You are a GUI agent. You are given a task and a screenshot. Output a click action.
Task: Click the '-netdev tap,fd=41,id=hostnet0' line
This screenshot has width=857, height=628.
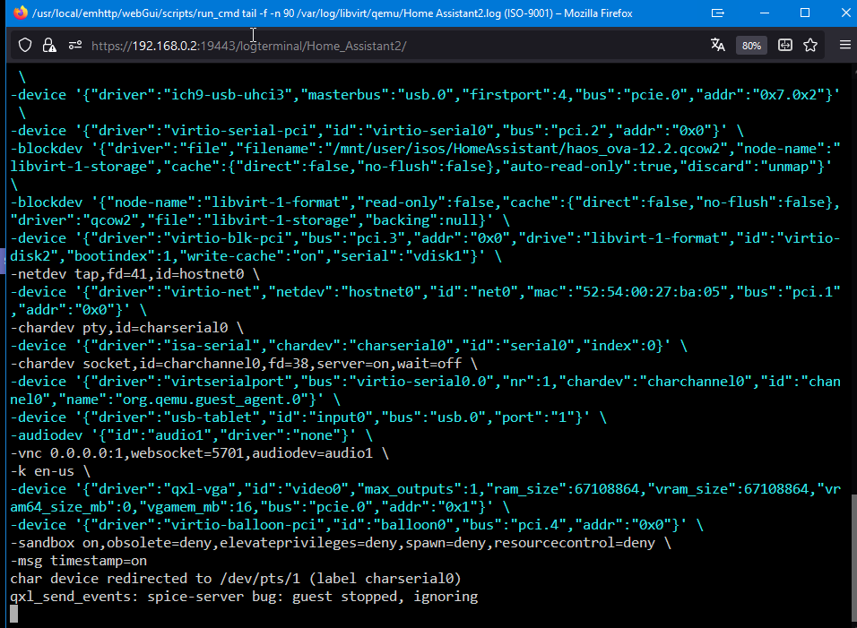point(135,274)
